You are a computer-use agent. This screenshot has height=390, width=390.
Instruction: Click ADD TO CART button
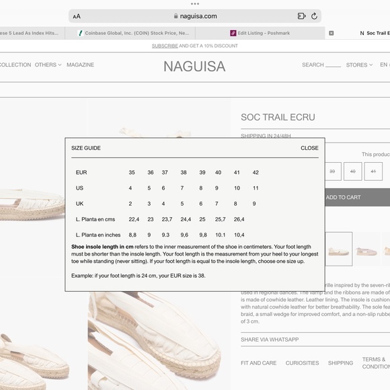click(358, 197)
